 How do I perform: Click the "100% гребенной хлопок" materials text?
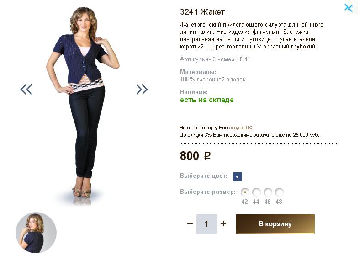pos(212,80)
